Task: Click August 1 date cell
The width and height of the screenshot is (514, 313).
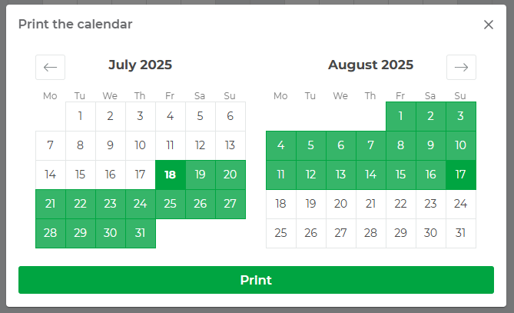Action: tap(400, 116)
